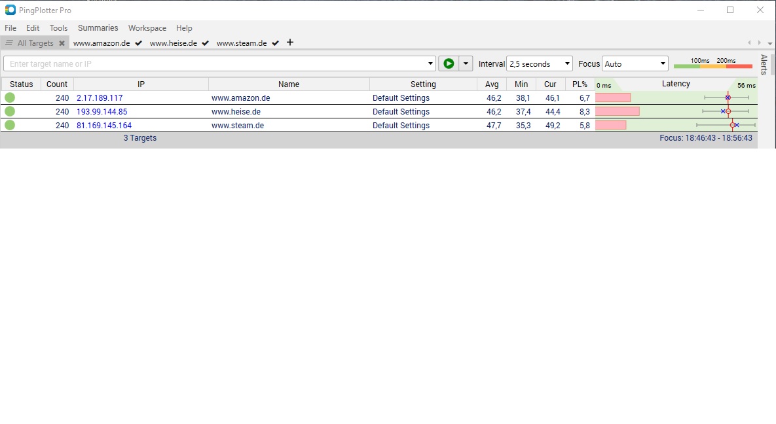Click checkmark icon on www.heise.de tab

pyautogui.click(x=206, y=43)
